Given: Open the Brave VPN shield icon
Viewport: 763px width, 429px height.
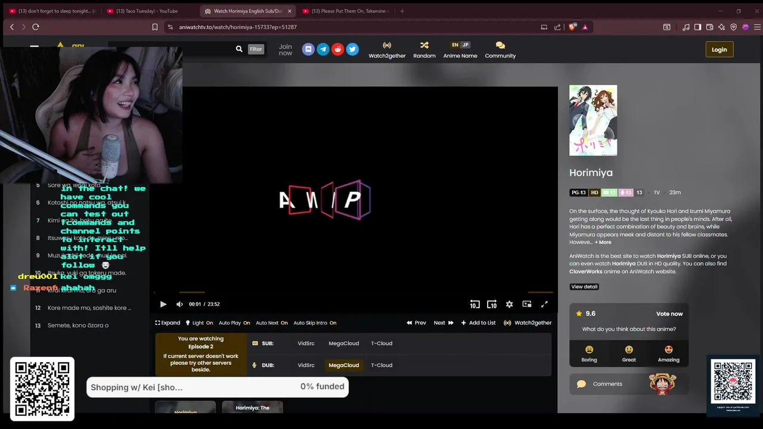Looking at the screenshot, I should 734,27.
